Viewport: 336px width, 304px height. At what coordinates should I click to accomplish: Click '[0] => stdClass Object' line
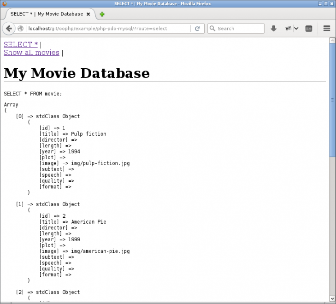pos(48,116)
